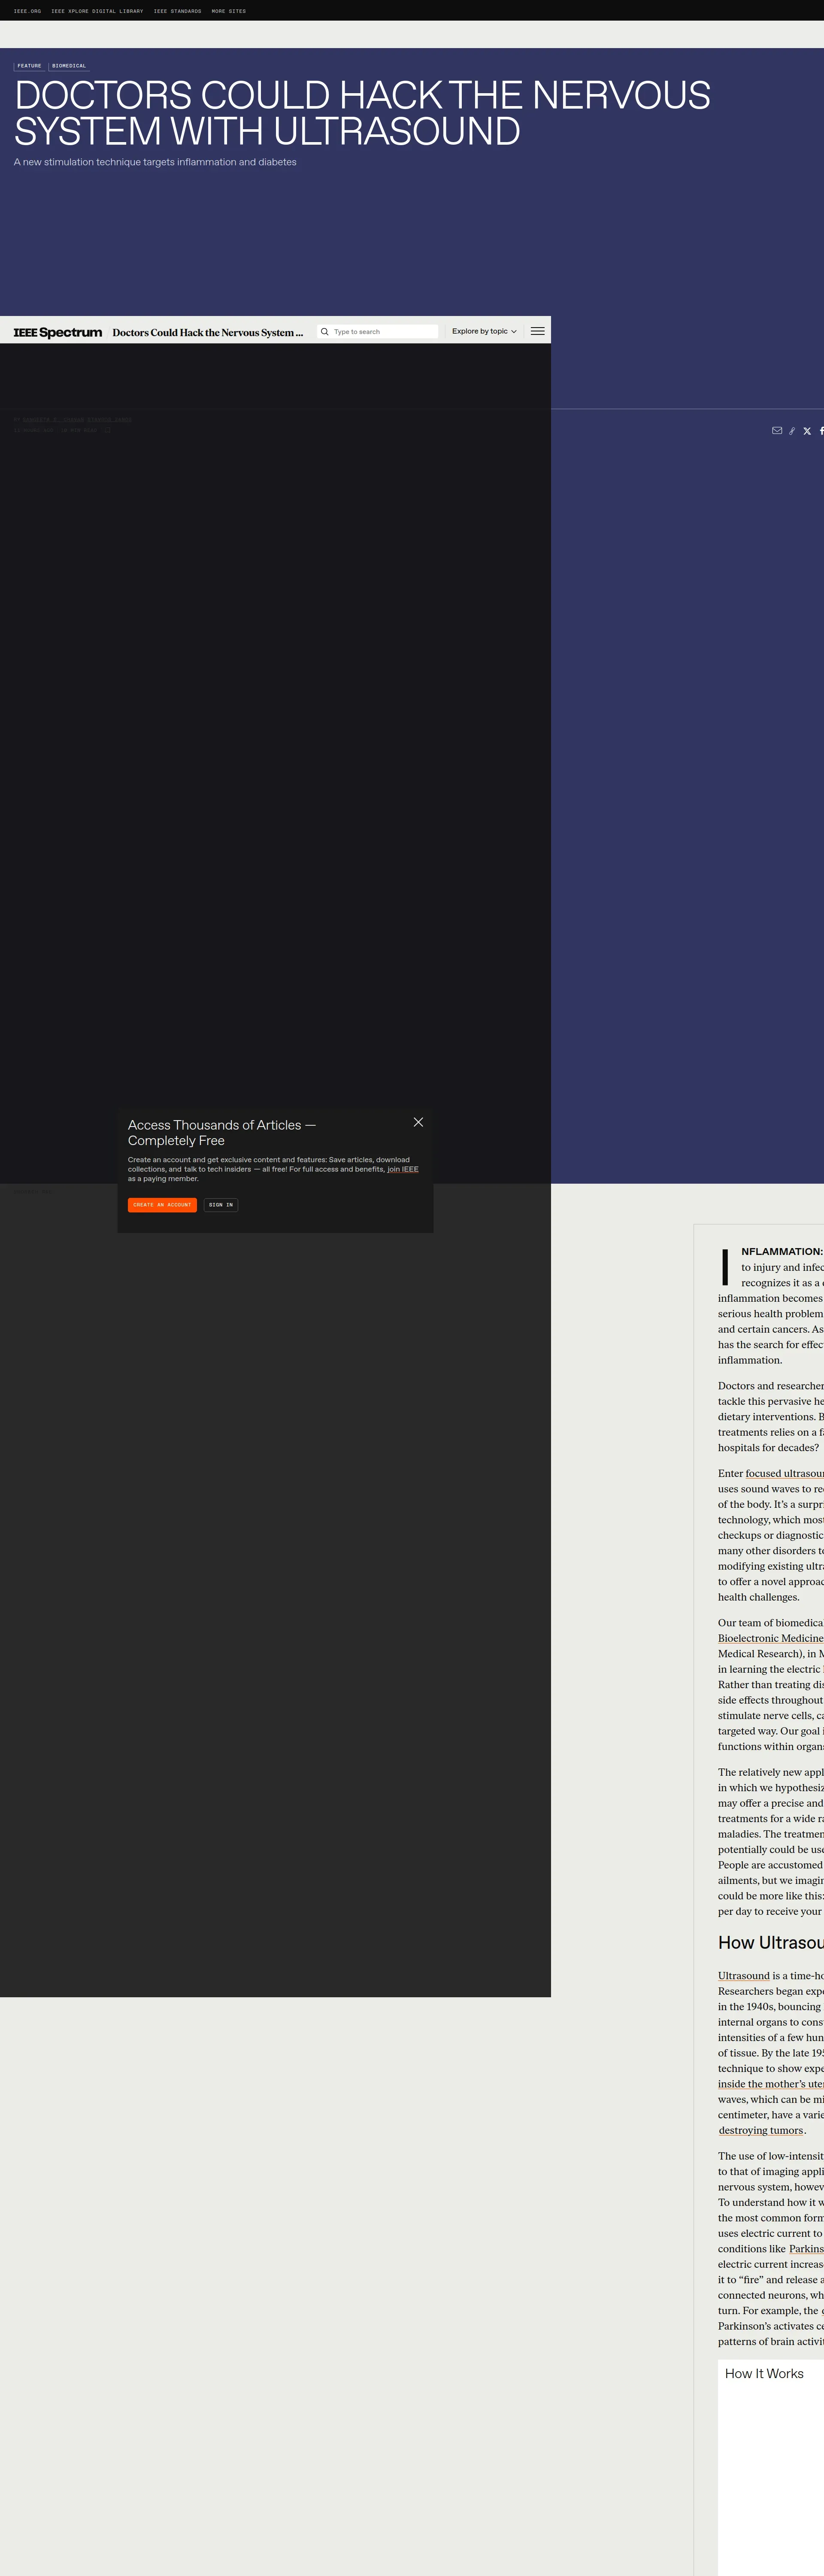Click the Sign In button
This screenshot has width=824, height=2576.
click(221, 1205)
